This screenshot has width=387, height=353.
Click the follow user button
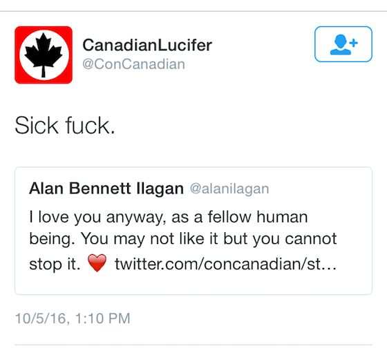tap(343, 44)
